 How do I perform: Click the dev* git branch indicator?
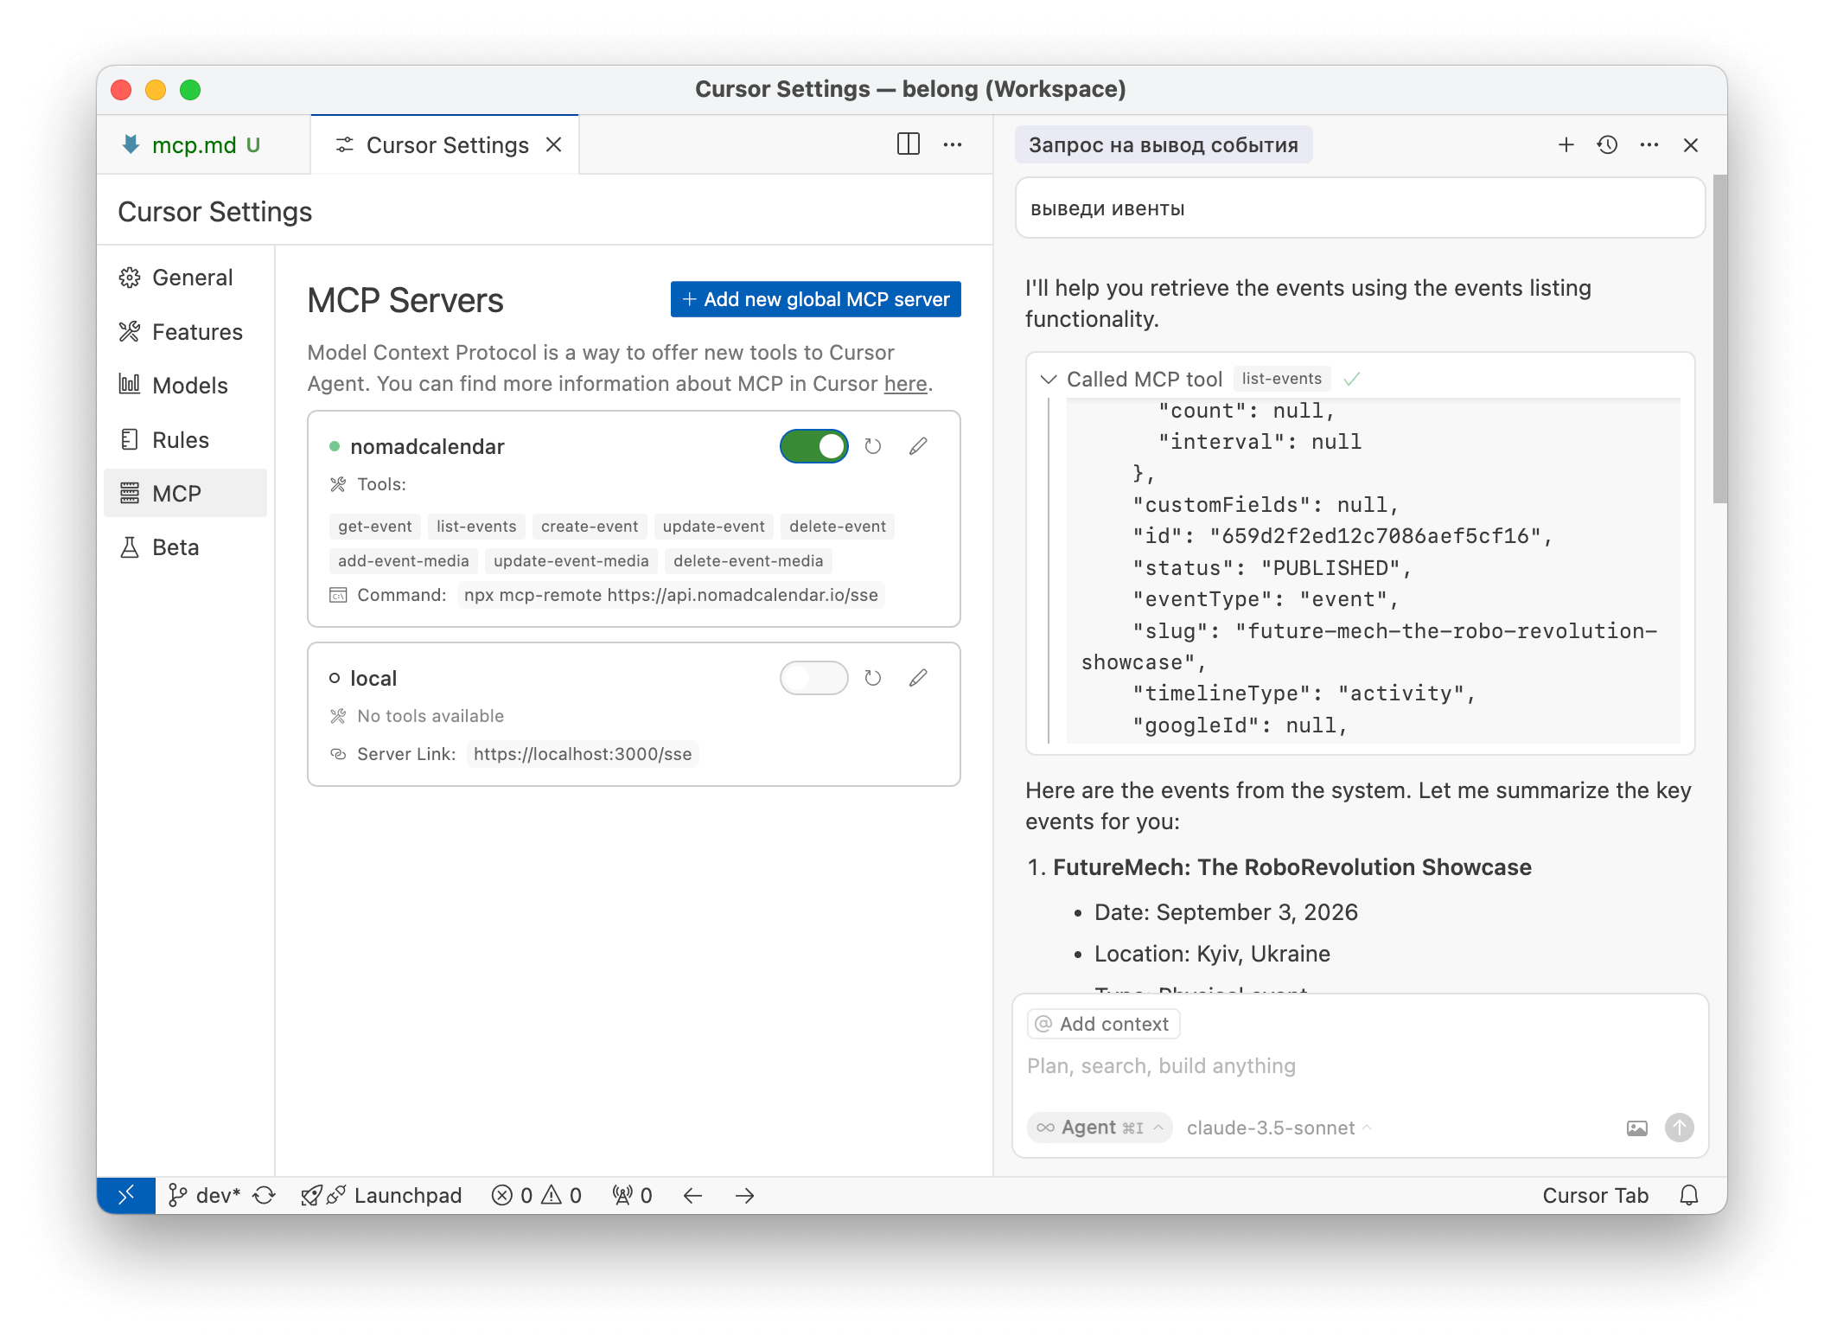tap(204, 1195)
